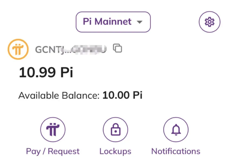Click the Available Balance label
229x165 pixels.
click(x=59, y=95)
